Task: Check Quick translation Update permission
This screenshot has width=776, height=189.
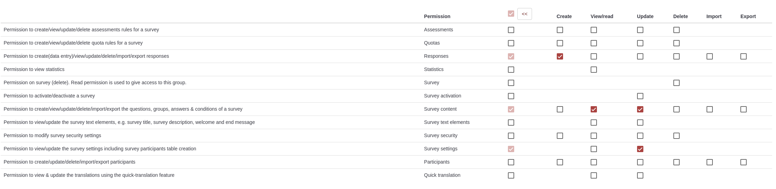Action: tap(640, 175)
